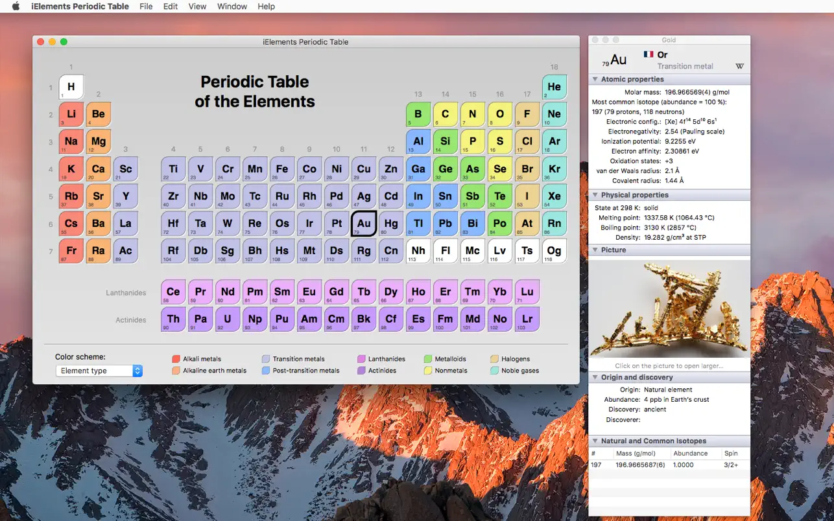Image resolution: width=834 pixels, height=521 pixels.
Task: Click the Gold element tile (Au)
Action: point(364,224)
